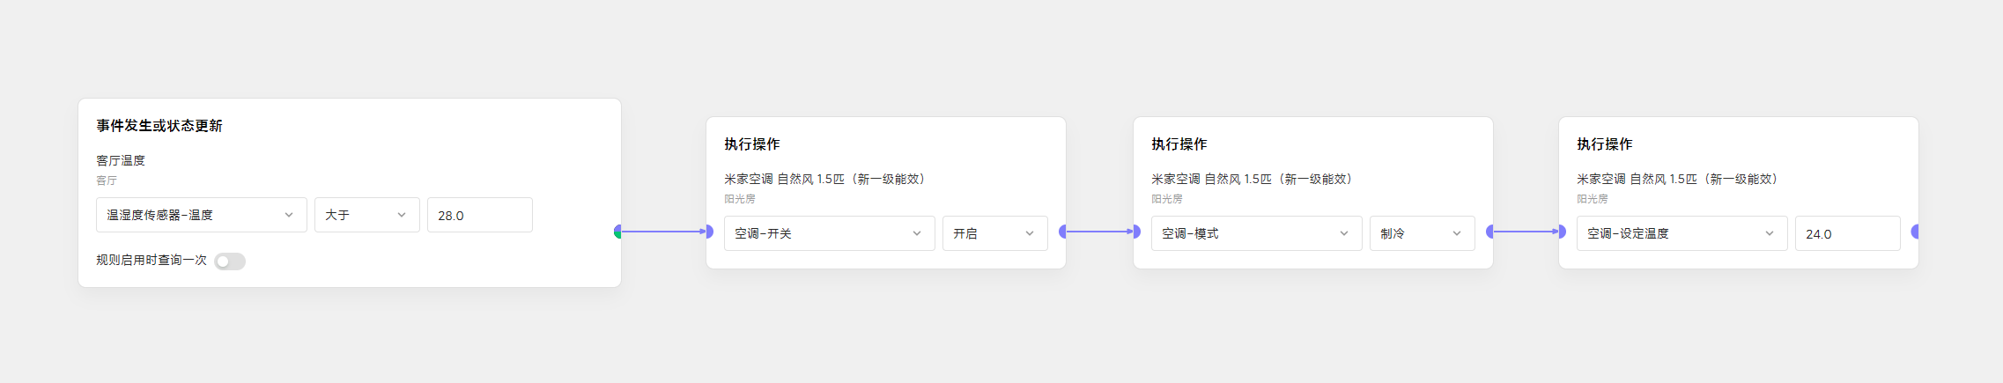Viewport: 2003px width, 383px height.
Task: Open the 大于 comparison dropdown
Action: click(367, 215)
